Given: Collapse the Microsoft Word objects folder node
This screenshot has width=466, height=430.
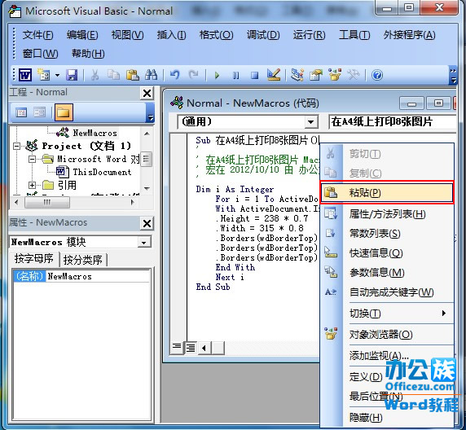Looking at the screenshot, I should (32, 160).
